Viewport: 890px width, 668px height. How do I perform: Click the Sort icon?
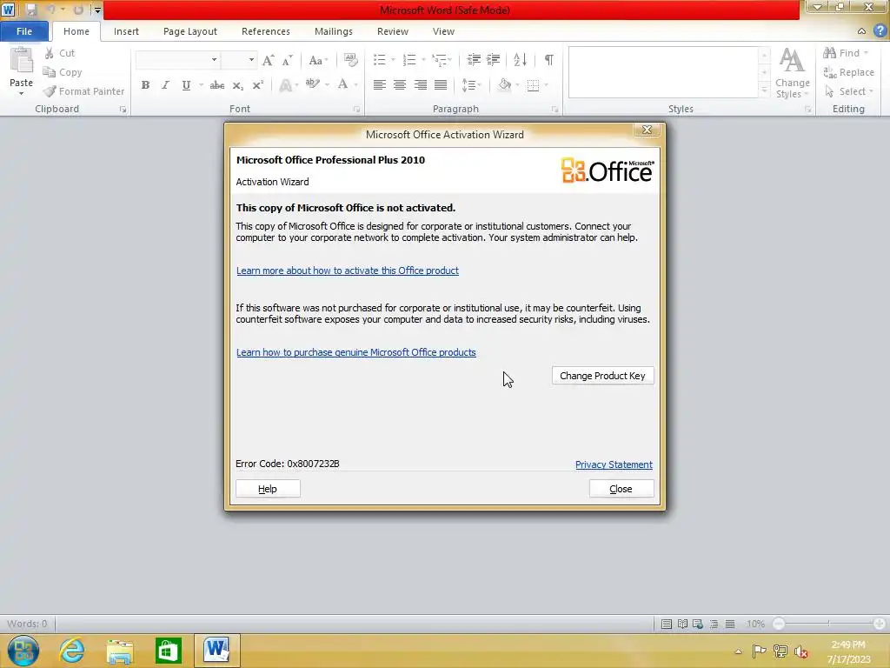tap(520, 60)
